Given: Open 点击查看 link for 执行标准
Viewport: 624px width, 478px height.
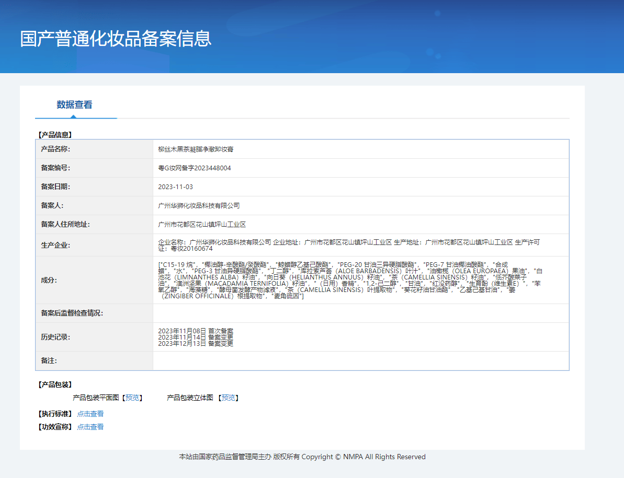Looking at the screenshot, I should pos(90,414).
